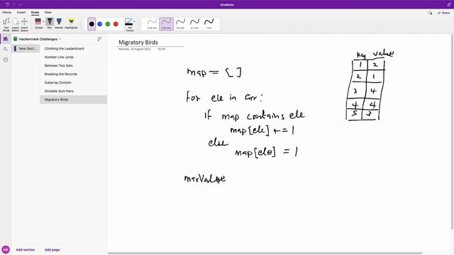Select the Highlighter tool
This screenshot has height=255, width=454.
(x=71, y=23)
